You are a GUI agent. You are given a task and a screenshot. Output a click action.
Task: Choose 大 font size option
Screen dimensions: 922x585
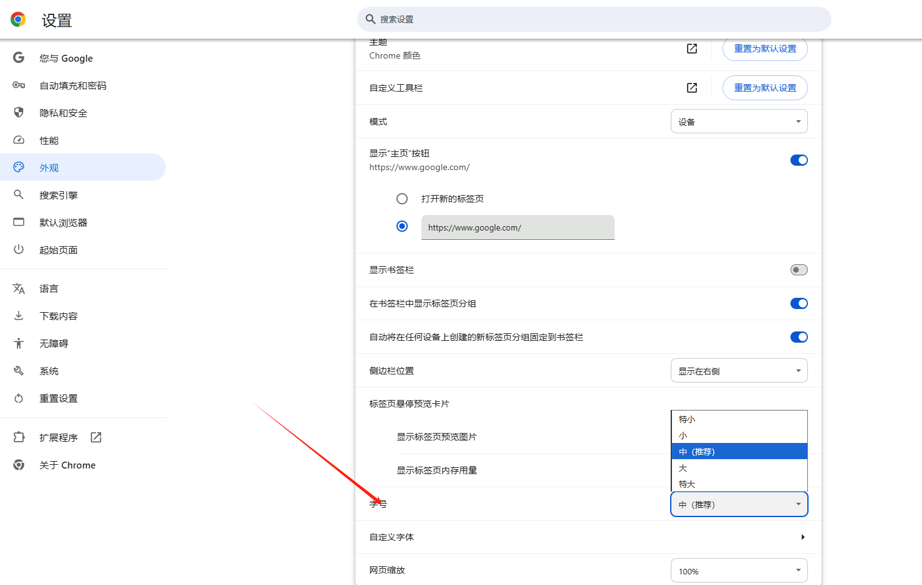click(x=739, y=468)
